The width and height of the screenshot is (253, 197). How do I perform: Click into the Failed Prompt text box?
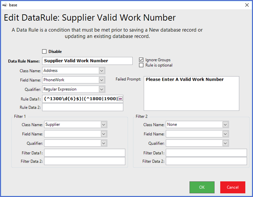coord(191,94)
